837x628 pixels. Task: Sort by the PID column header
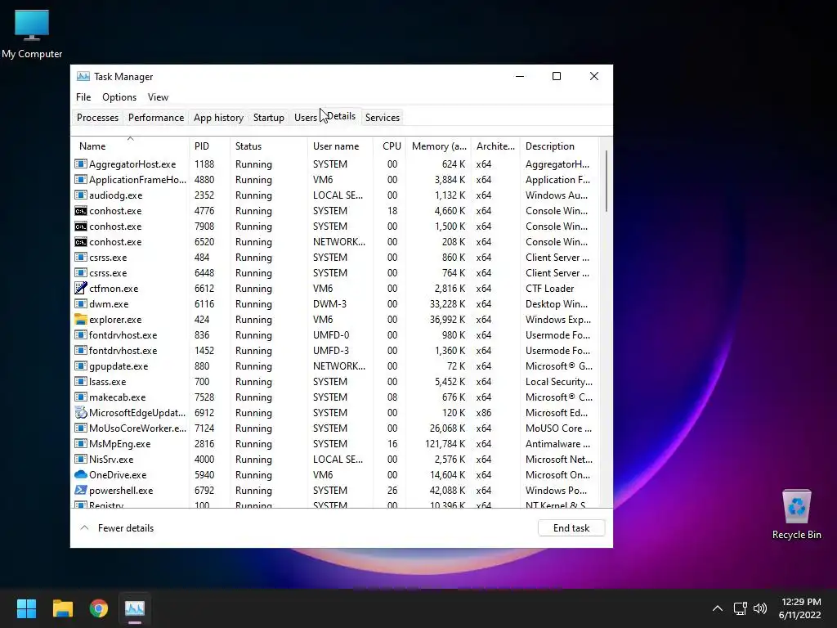(x=210, y=146)
